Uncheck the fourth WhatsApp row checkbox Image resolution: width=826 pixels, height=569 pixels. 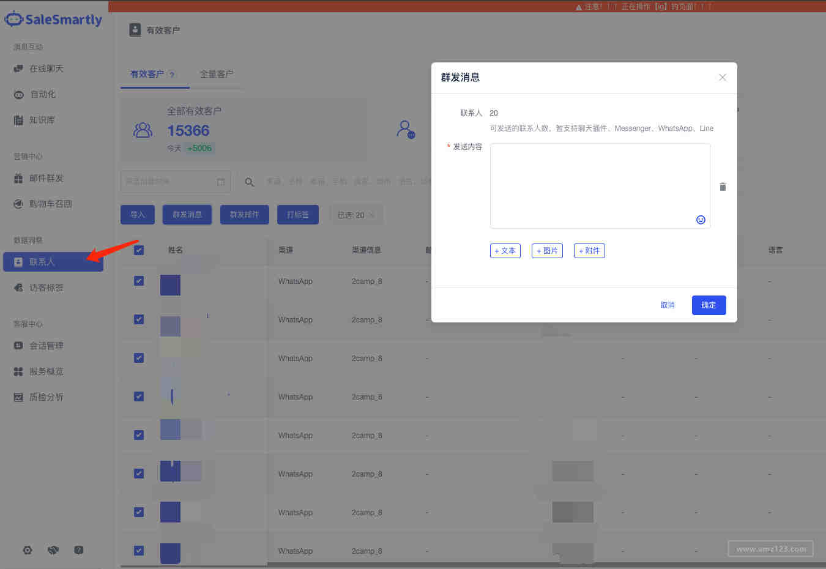click(x=139, y=396)
